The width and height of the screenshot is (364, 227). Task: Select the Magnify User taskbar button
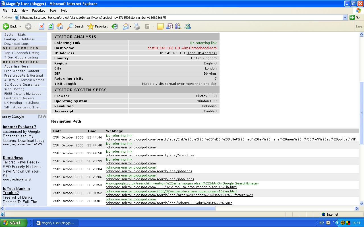click(56, 223)
